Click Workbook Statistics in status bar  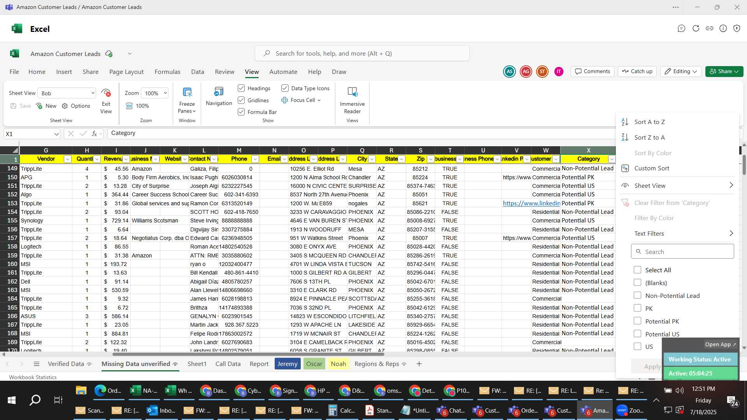coord(33,377)
